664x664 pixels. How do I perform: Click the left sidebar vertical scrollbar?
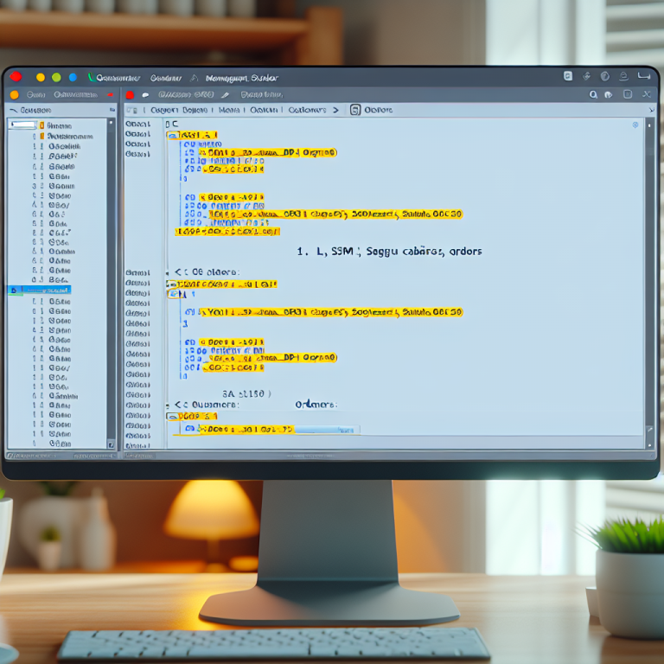(x=112, y=277)
